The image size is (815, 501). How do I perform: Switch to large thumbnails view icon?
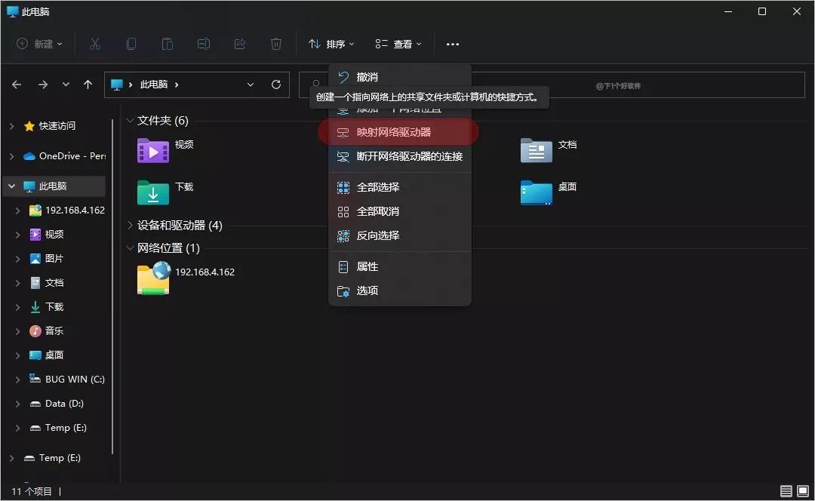pos(803,491)
